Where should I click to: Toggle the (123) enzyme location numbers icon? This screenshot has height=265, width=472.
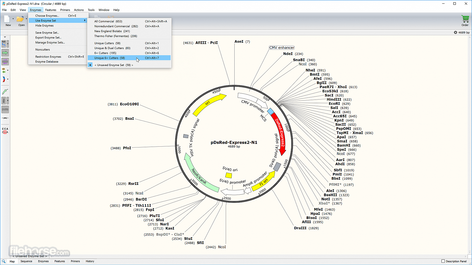tap(5, 109)
